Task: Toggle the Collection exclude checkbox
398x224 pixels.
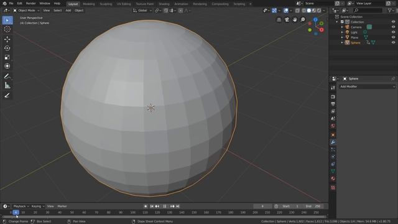Action: click(342, 22)
